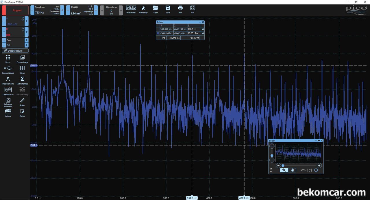Click the DeepMeasure button above tools
The width and height of the screenshot is (370, 200).
pos(15,51)
